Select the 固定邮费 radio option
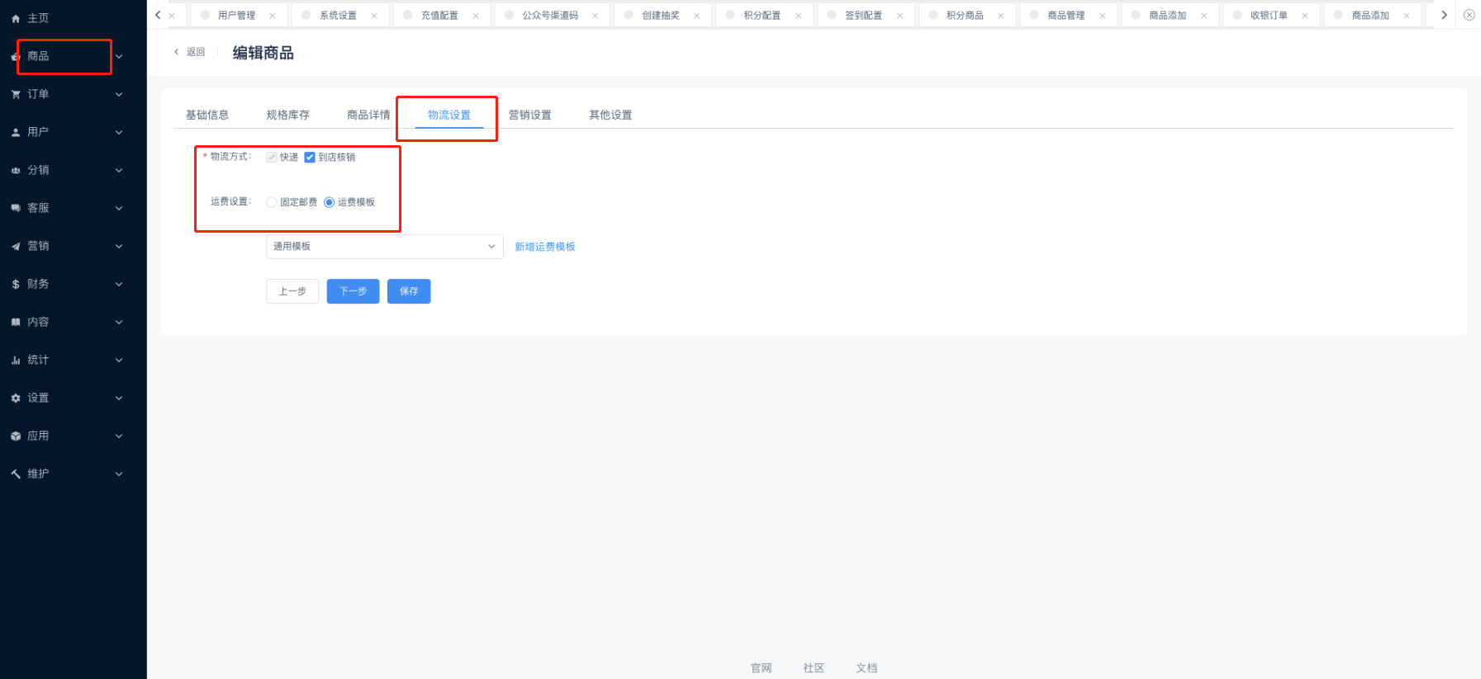The width and height of the screenshot is (1481, 679). point(272,202)
